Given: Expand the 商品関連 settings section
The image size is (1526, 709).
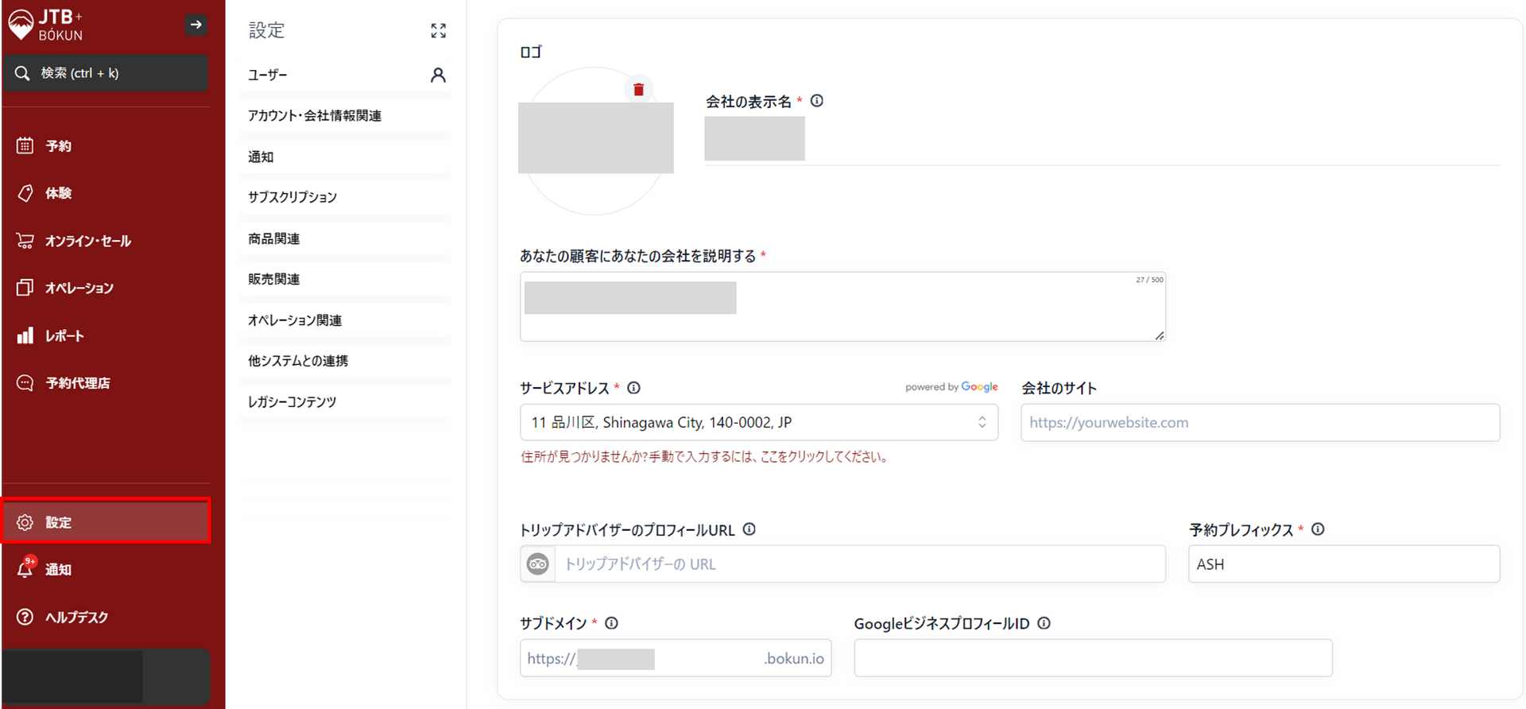Looking at the screenshot, I should click(x=274, y=238).
